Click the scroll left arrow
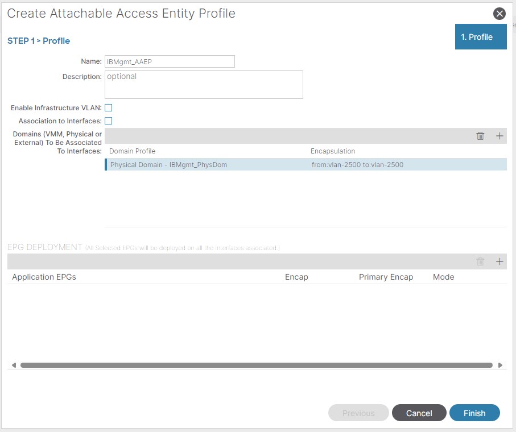This screenshot has width=516, height=432. tap(14, 365)
